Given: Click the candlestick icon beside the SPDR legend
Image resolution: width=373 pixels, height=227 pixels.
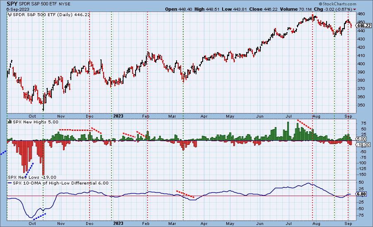Looking at the screenshot, I should [10, 14].
